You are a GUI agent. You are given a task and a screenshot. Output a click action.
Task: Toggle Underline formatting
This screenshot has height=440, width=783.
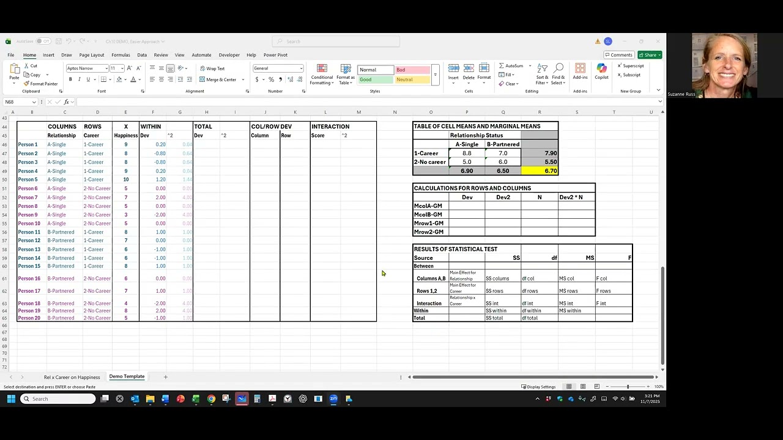tap(88, 79)
